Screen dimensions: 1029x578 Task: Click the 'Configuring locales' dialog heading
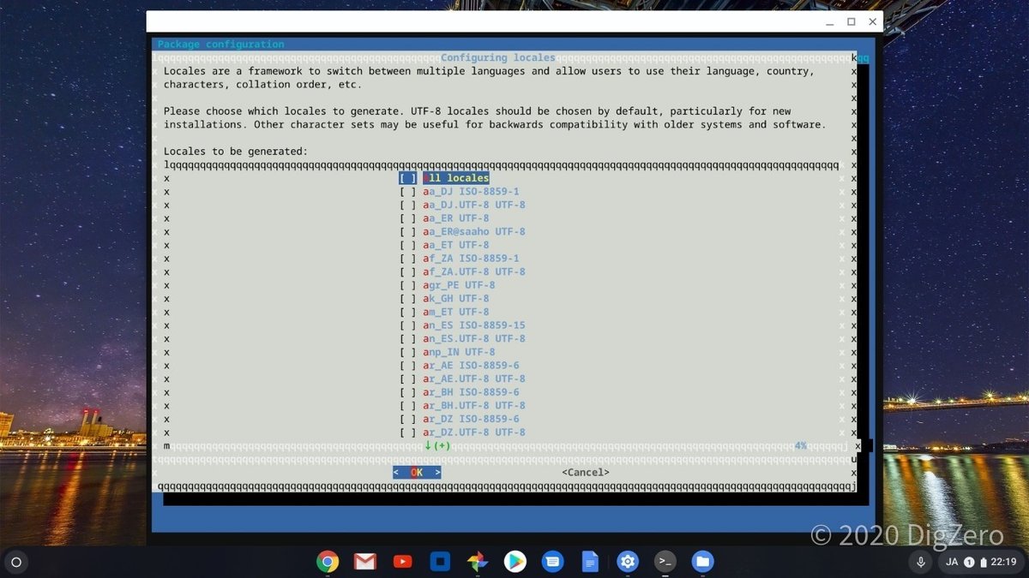[x=498, y=57]
